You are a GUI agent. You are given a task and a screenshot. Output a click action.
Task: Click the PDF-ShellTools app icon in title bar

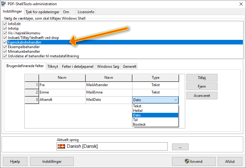(x=3, y=4)
